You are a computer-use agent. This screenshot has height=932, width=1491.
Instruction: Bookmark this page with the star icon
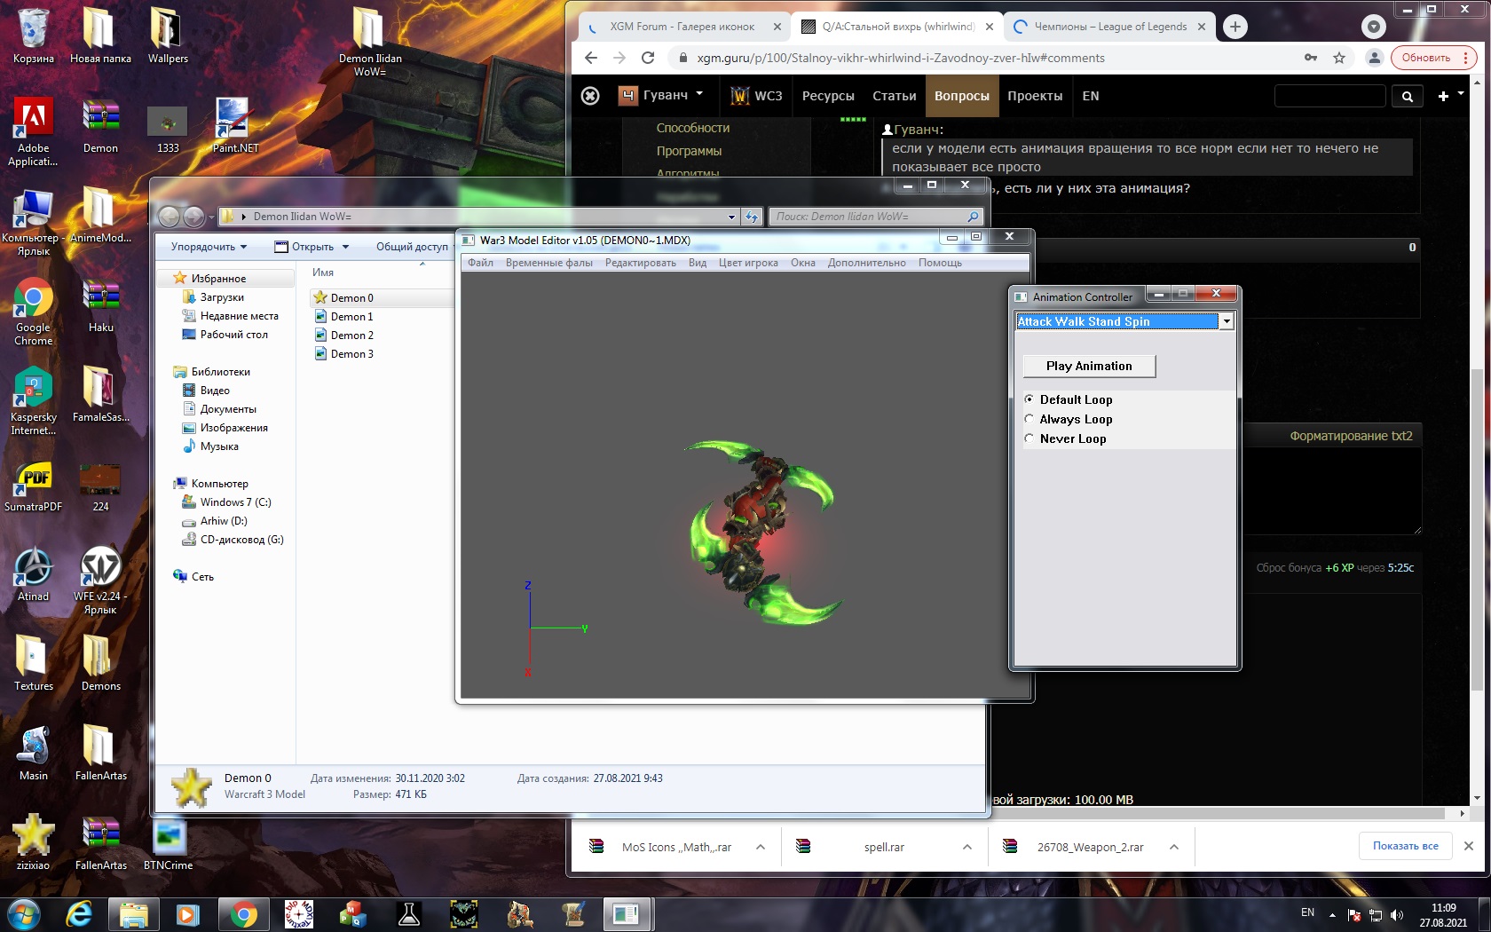click(x=1339, y=58)
